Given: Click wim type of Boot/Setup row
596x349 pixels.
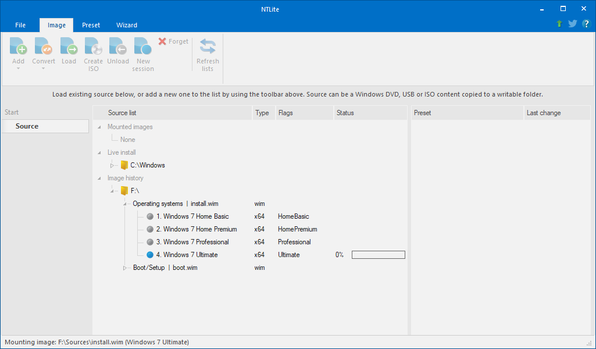Looking at the screenshot, I should [x=259, y=268].
